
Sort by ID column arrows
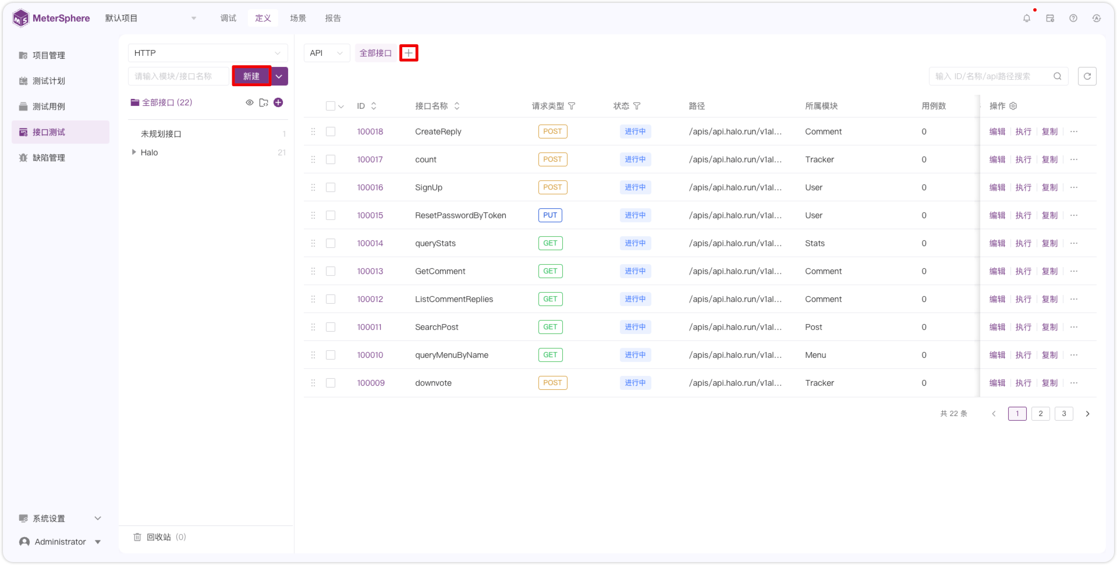pos(374,106)
